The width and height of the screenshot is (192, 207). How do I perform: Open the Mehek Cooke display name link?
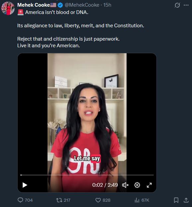[34, 5]
